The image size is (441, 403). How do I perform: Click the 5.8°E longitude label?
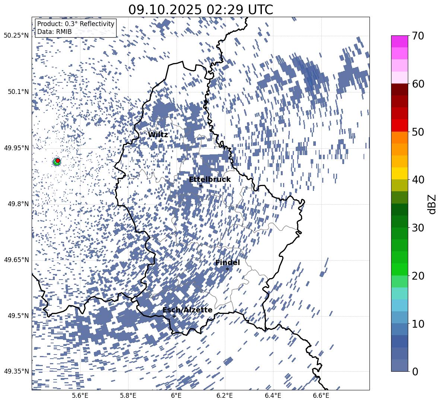(128, 396)
